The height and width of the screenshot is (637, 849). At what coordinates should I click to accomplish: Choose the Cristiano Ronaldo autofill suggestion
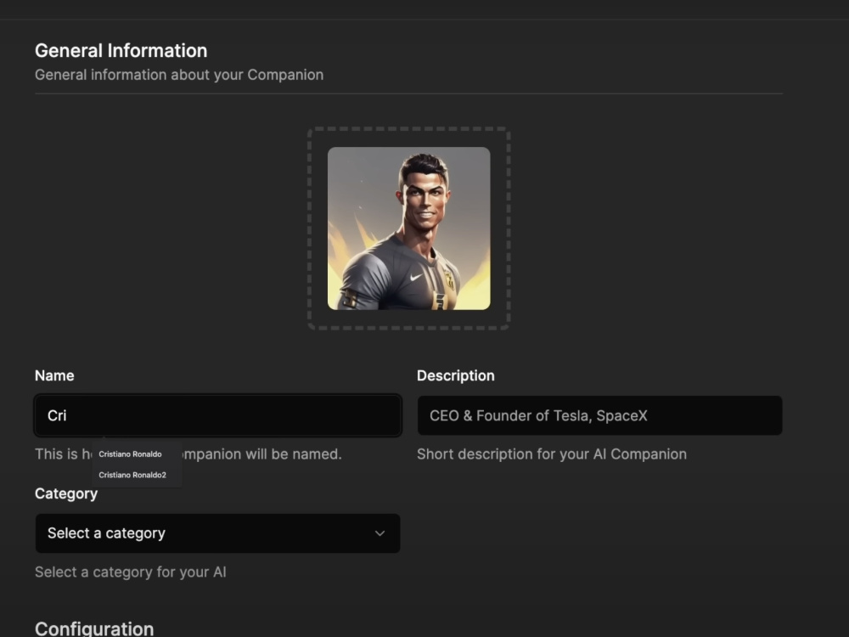130,454
